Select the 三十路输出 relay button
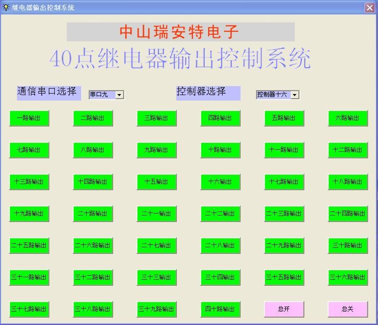The width and height of the screenshot is (378, 325). point(348,245)
